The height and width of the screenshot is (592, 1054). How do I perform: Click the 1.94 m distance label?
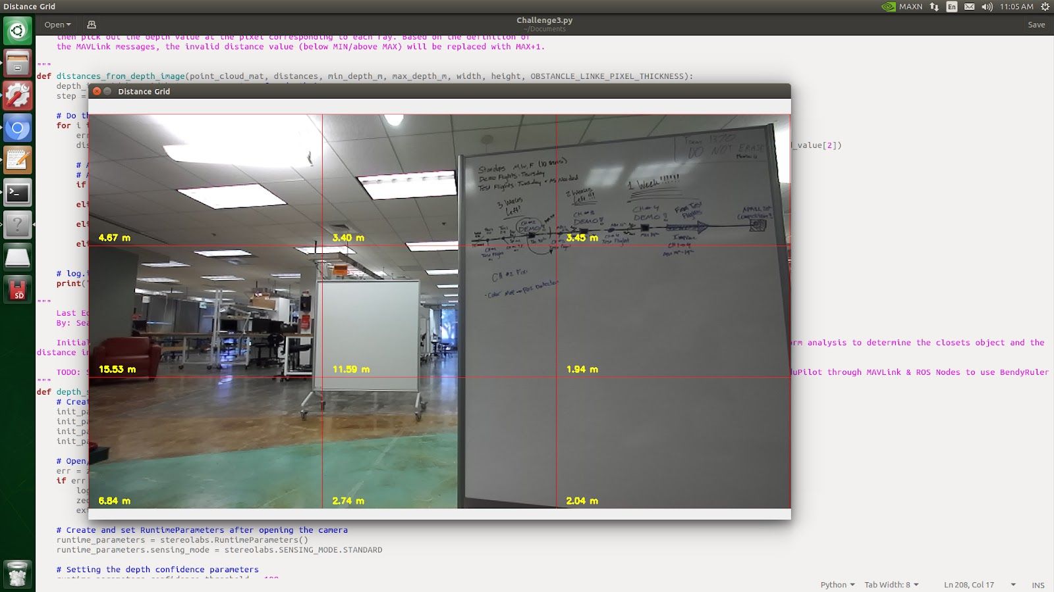582,369
